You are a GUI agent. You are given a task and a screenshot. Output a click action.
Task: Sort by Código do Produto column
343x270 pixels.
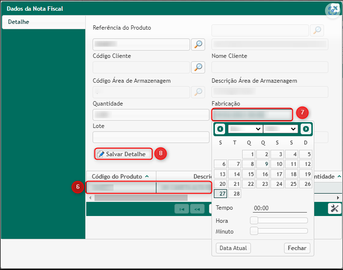(121, 176)
